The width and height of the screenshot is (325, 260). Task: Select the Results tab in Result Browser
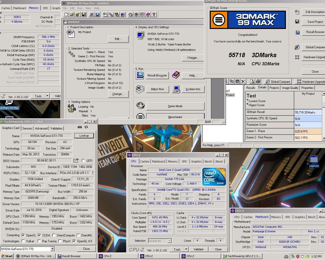tap(251, 88)
